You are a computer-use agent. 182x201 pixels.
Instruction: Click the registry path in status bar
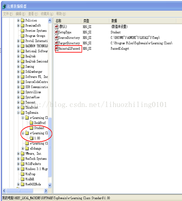(x=56, y=198)
